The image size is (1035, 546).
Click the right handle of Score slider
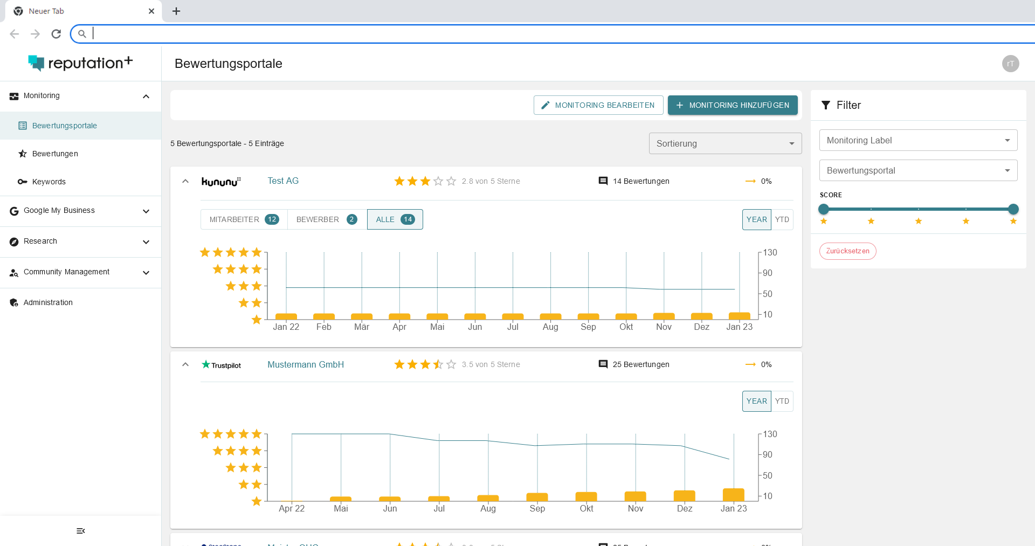pos(1013,209)
